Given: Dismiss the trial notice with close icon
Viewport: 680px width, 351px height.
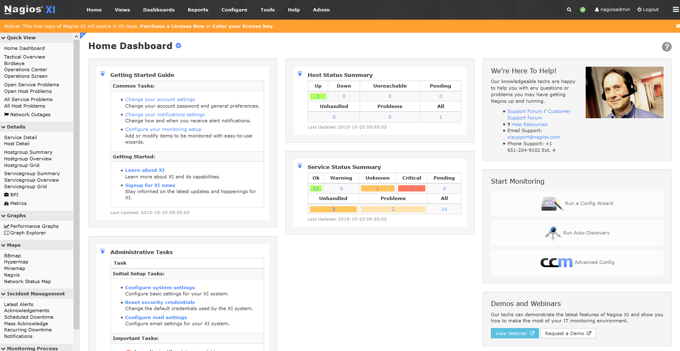Looking at the screenshot, I should (678, 26).
